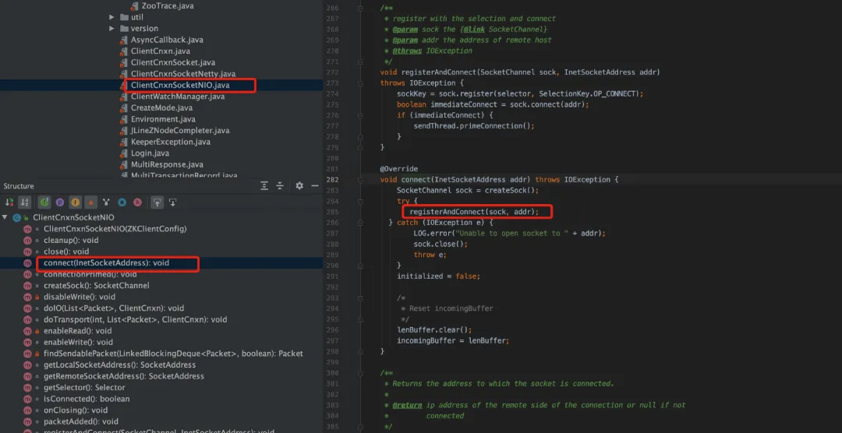Select getRemoteSocketAddress(): SocketAddress
The width and height of the screenshot is (842, 433).
pos(123,377)
